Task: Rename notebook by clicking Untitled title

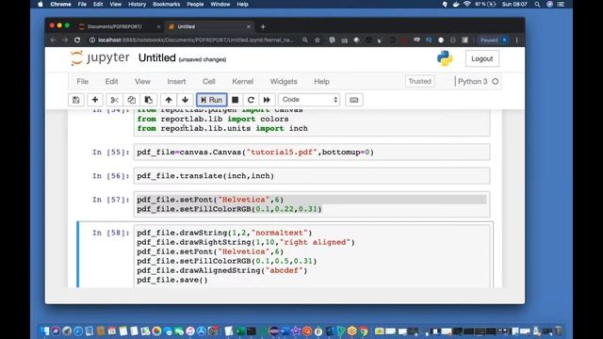Action: pyautogui.click(x=157, y=58)
